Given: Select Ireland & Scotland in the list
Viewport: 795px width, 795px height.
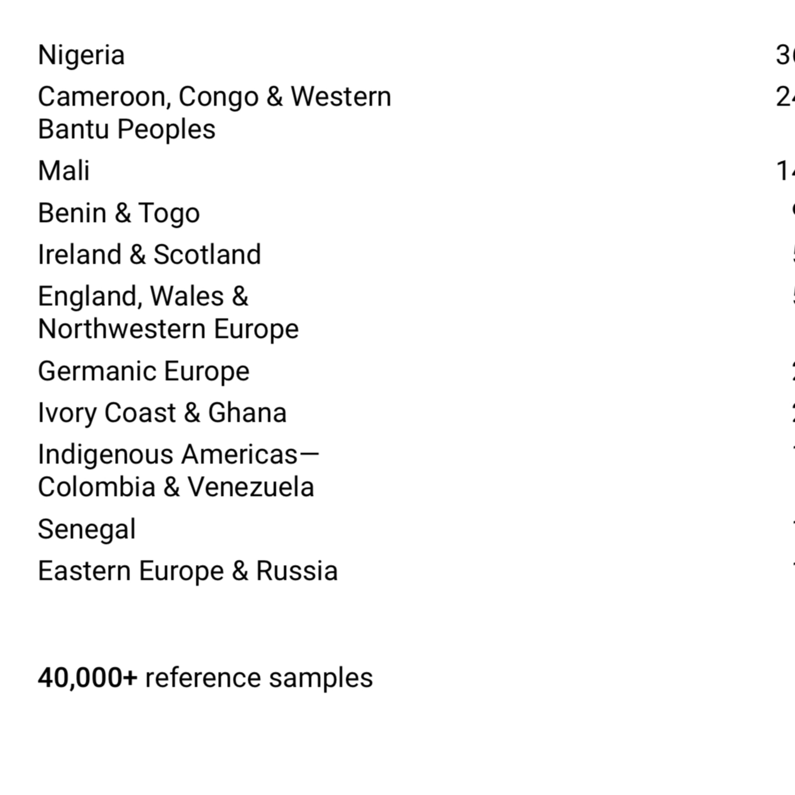Looking at the screenshot, I should click(x=149, y=254).
